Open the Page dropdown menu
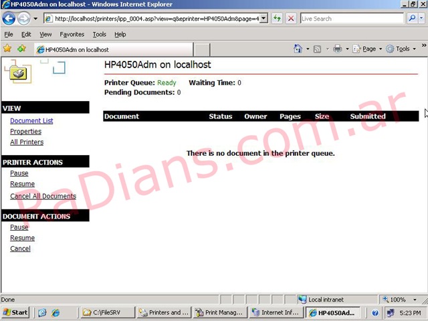This screenshot has height=321, width=428. point(367,49)
